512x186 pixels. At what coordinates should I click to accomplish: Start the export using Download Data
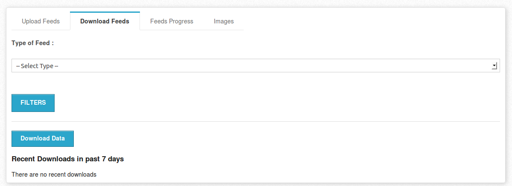43,139
